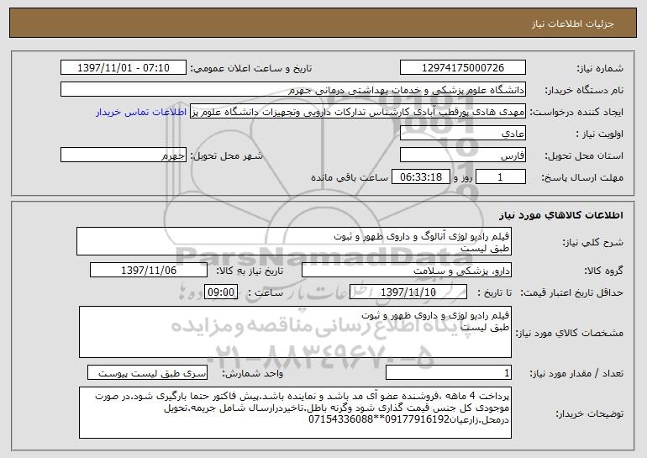Select the public announcement date field 1397/11/01 - 07:10

click(124, 68)
